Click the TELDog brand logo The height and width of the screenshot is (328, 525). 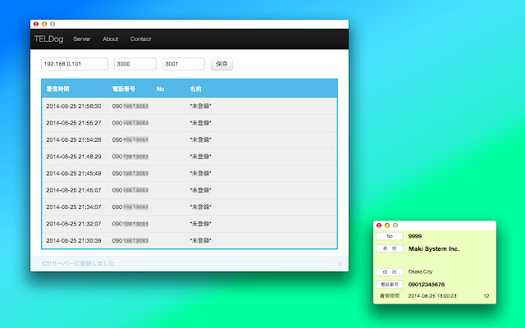tap(48, 39)
